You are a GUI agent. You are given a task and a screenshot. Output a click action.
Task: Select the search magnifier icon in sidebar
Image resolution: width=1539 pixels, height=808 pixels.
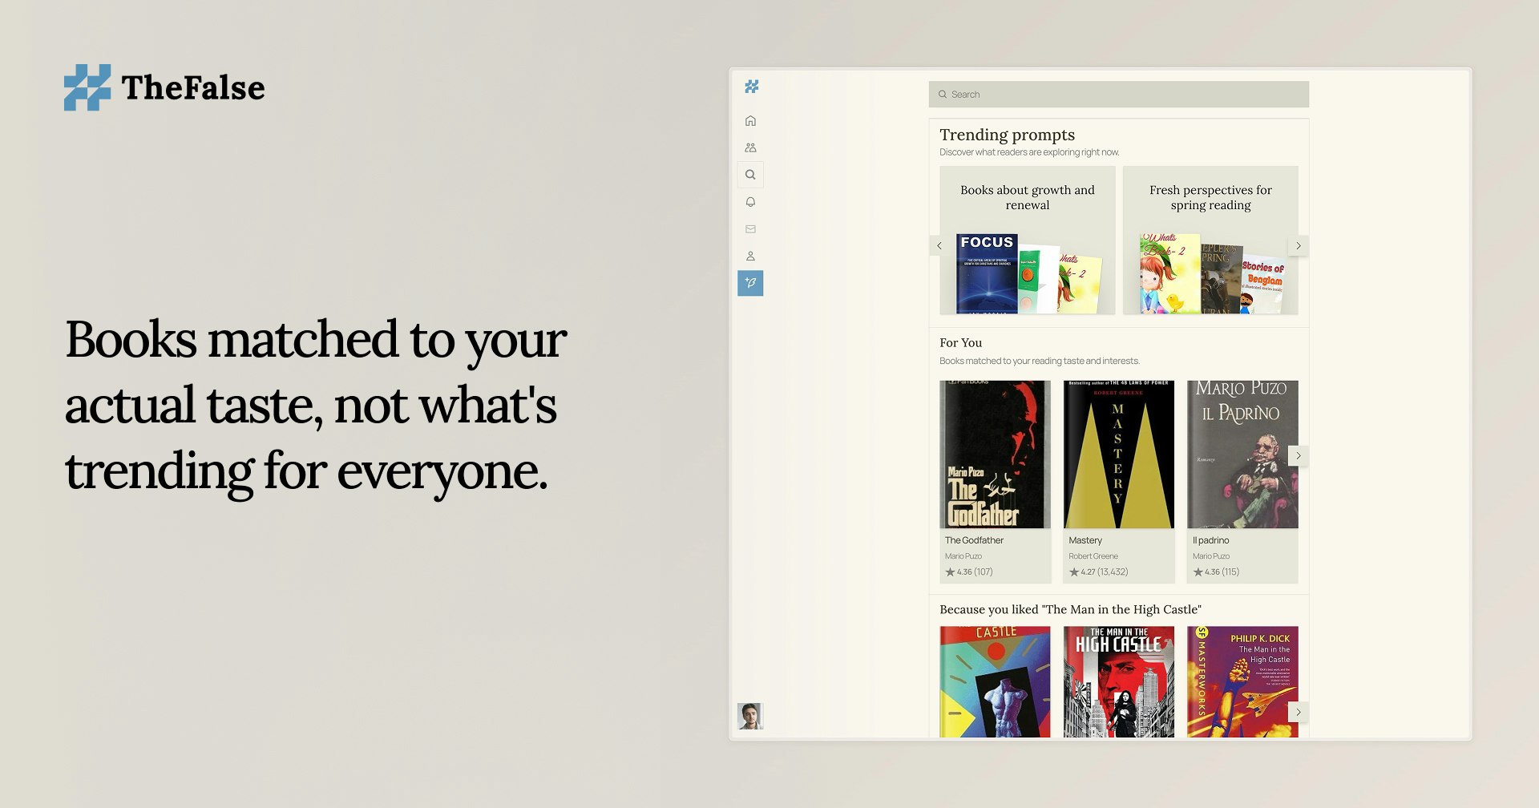(750, 175)
